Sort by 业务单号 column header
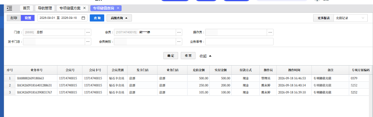This screenshot has width=373, height=117. click(36, 70)
